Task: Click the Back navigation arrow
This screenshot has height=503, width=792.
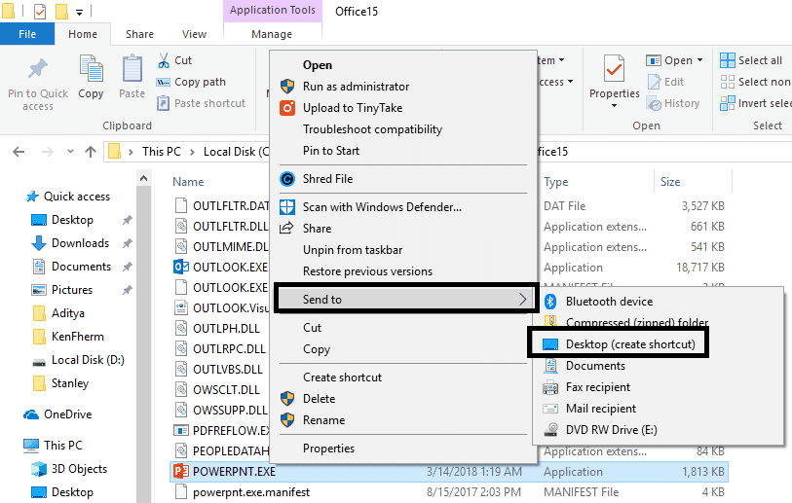Action: 19,152
